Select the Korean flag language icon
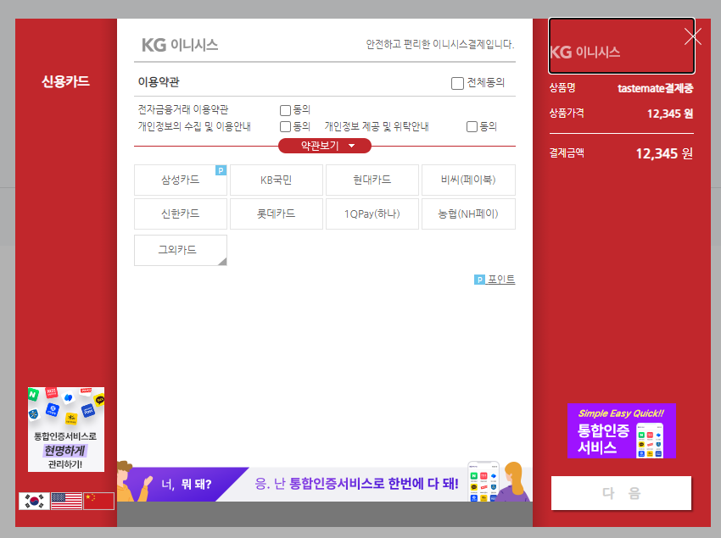This screenshot has width=721, height=538. [x=34, y=501]
